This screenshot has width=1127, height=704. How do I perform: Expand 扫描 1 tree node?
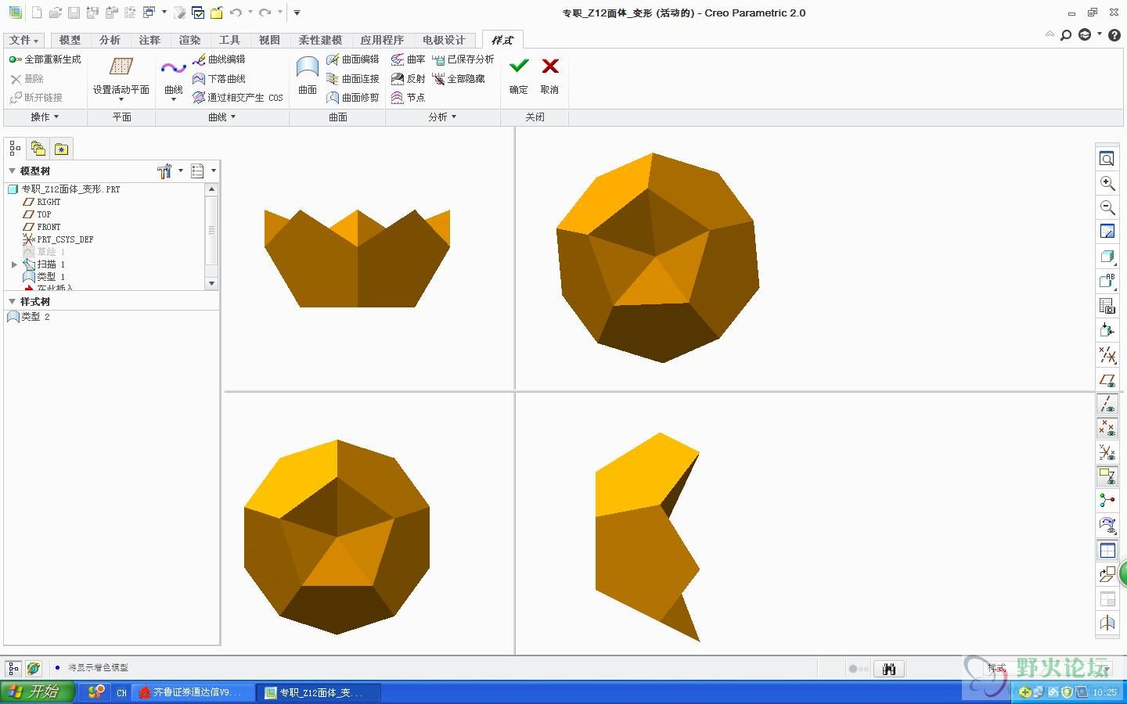pos(14,265)
